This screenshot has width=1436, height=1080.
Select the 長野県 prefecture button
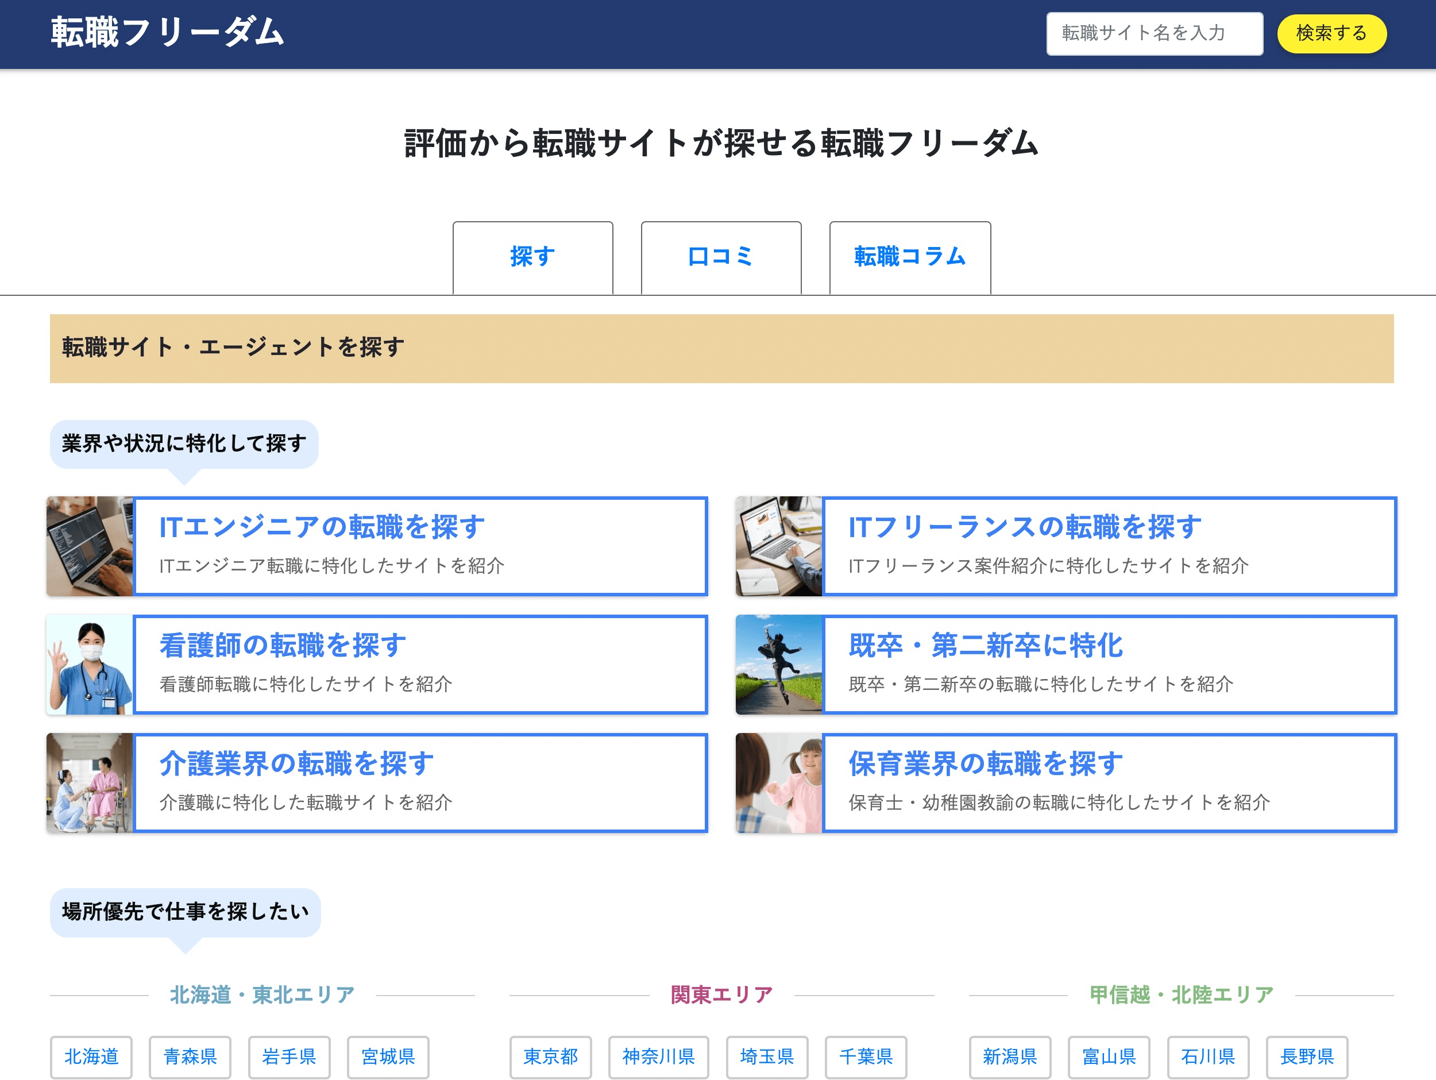coord(1306,1056)
